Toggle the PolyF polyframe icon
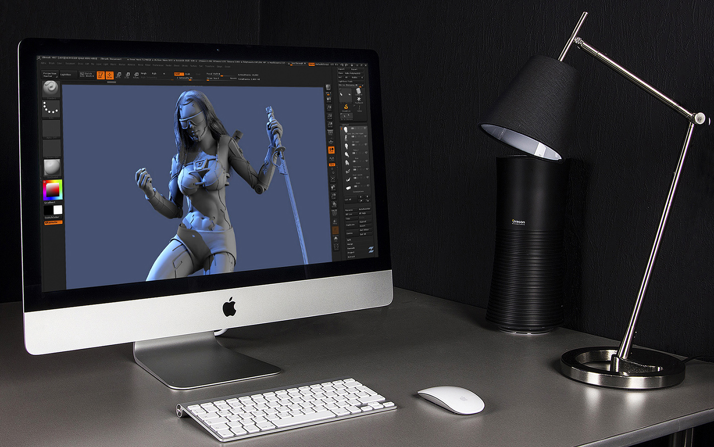The height and width of the screenshot is (447, 714). tap(335, 213)
